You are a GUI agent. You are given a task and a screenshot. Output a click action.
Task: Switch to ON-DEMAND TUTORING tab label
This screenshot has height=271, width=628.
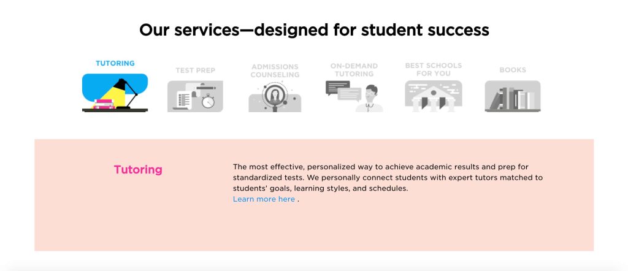354,70
